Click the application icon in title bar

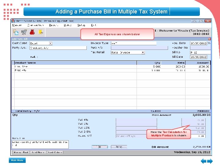pyautogui.click(x=13, y=21)
